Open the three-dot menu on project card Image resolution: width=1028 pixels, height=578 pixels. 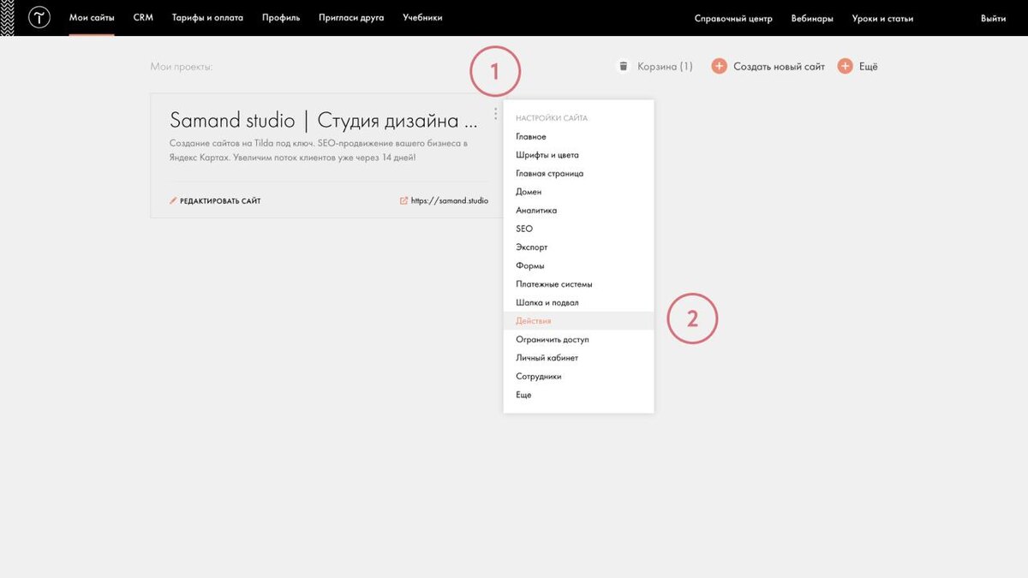coord(495,114)
